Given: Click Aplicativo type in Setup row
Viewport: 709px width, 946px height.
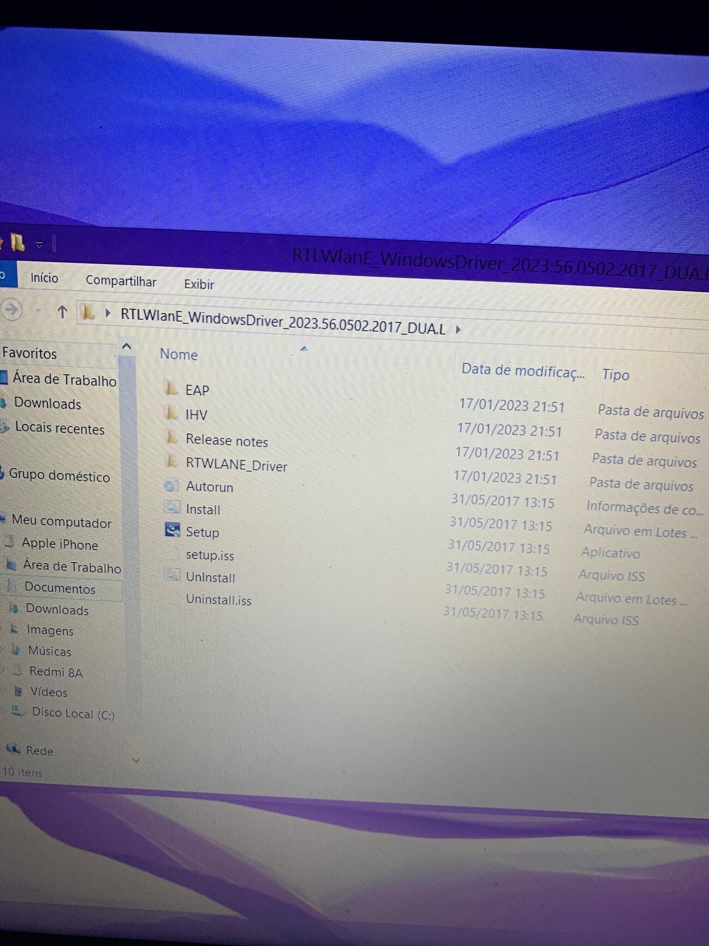Looking at the screenshot, I should 610,552.
